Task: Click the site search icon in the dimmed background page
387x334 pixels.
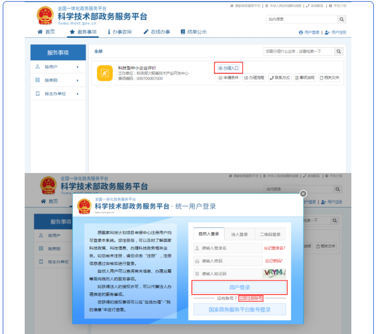Action: tap(338, 189)
